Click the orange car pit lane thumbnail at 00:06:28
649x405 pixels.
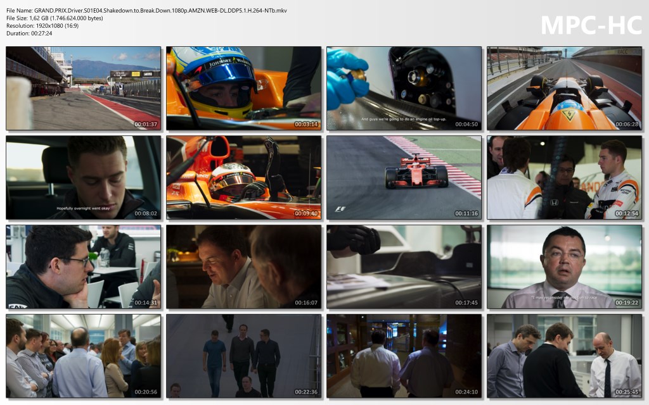[564, 88]
